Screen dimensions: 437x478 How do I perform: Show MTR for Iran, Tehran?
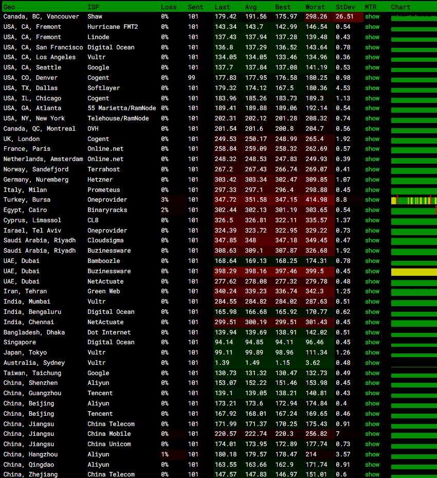(372, 291)
